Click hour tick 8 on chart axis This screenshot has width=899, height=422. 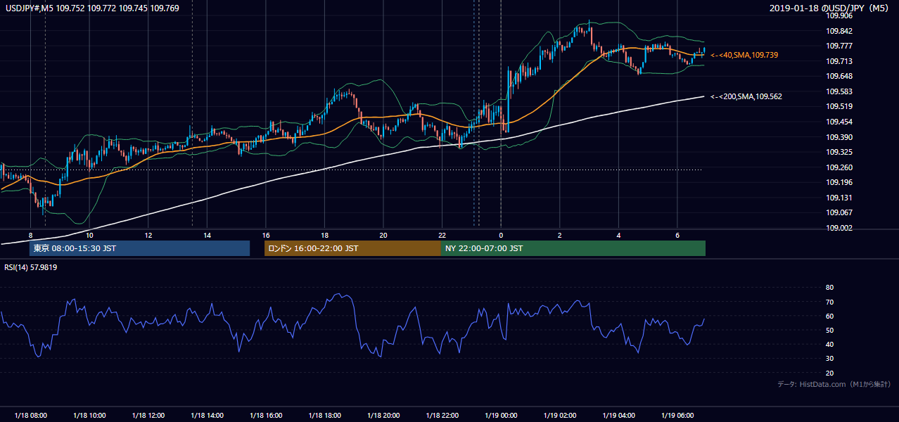tap(30, 235)
